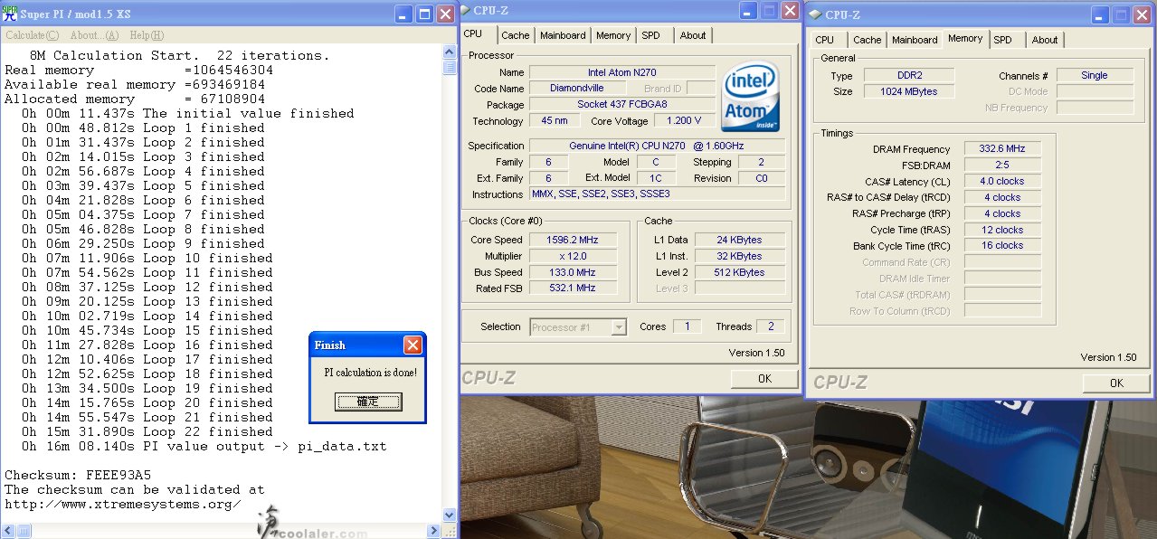Open the About menu in Super PI
Viewport: 1157px width, 539px height.
(94, 35)
